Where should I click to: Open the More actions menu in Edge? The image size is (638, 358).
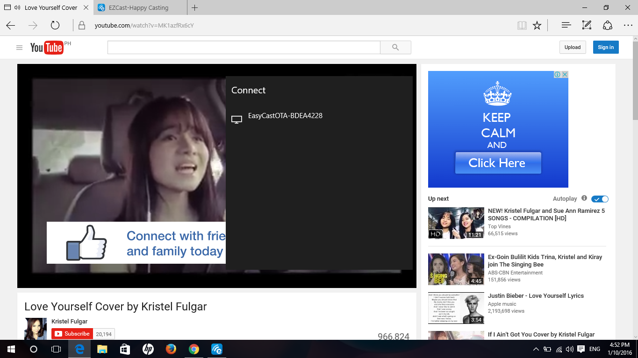628,25
